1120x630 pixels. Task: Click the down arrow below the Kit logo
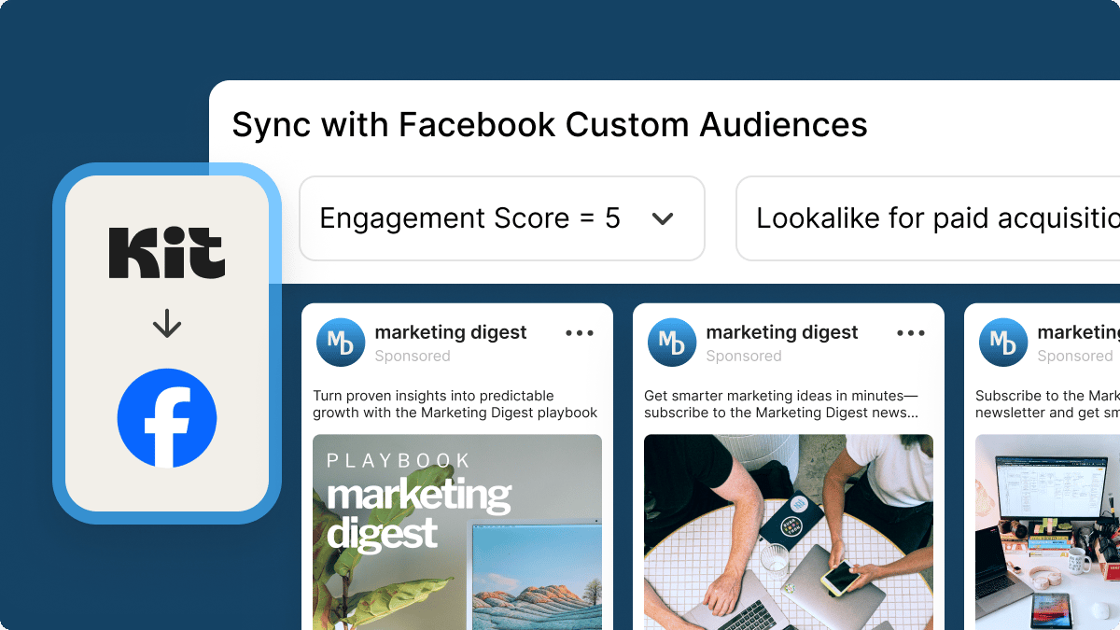tap(166, 324)
